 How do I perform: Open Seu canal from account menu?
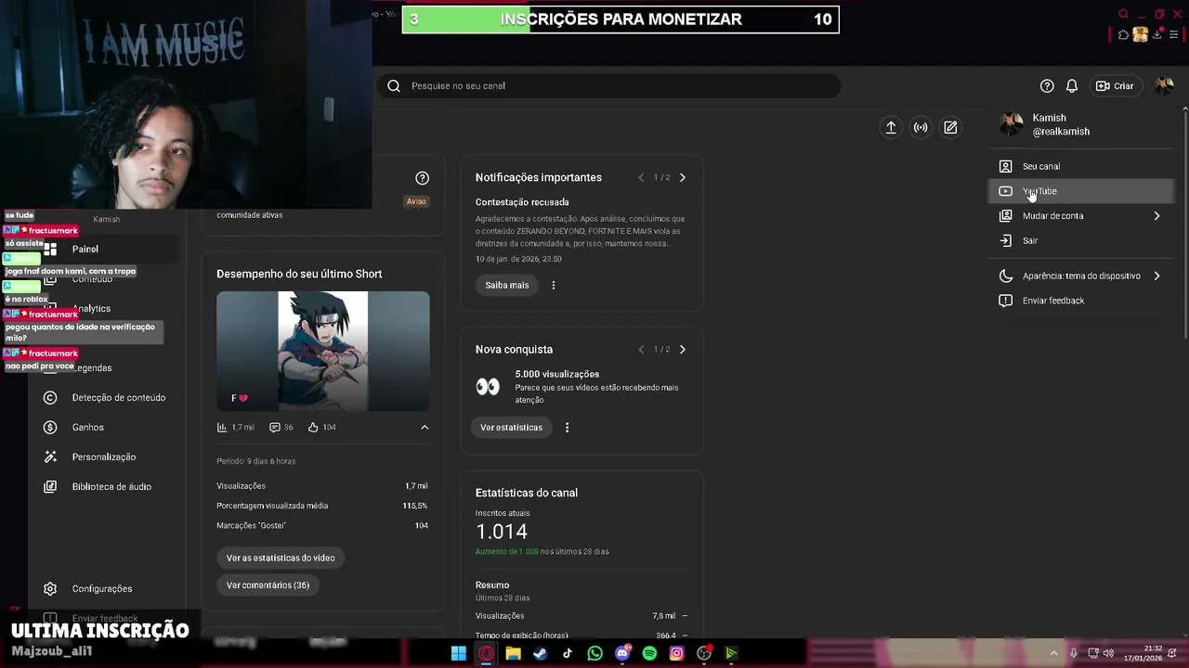pos(1081,166)
